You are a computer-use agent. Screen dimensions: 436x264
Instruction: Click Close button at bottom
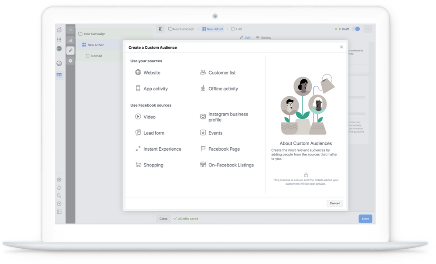point(163,219)
